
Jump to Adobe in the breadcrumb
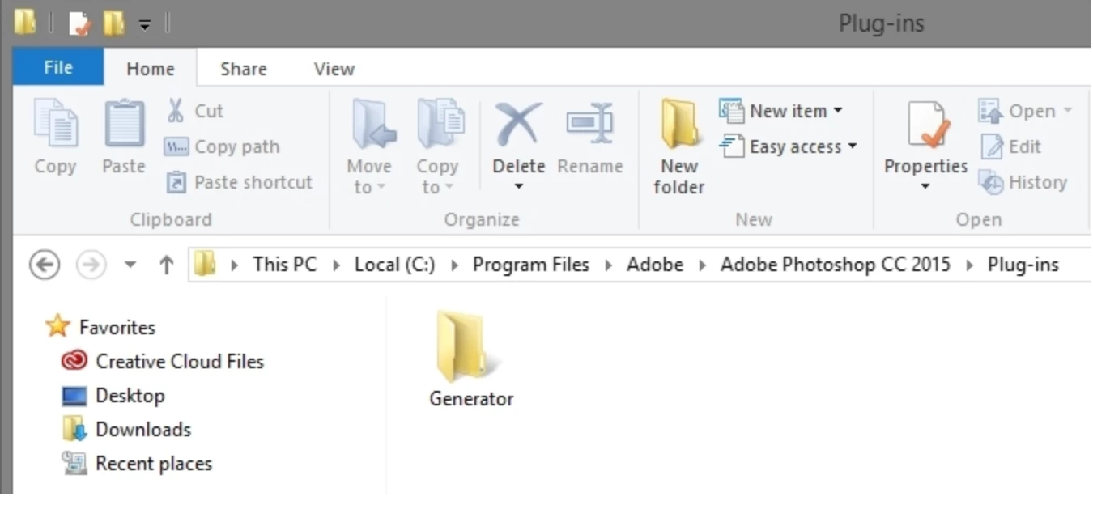coord(655,265)
